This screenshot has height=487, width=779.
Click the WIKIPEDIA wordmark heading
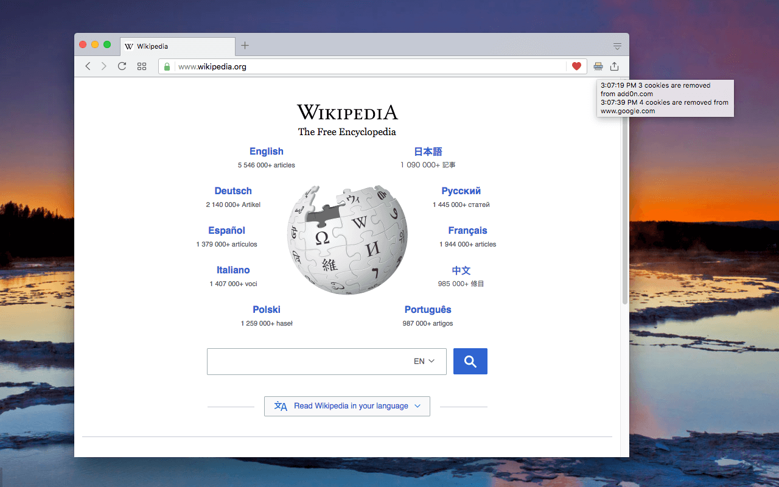coord(348,112)
